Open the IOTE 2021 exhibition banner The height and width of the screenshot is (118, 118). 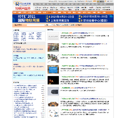63,18
